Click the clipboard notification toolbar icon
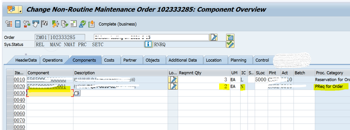The width and height of the screenshot is (350, 130). [91, 24]
